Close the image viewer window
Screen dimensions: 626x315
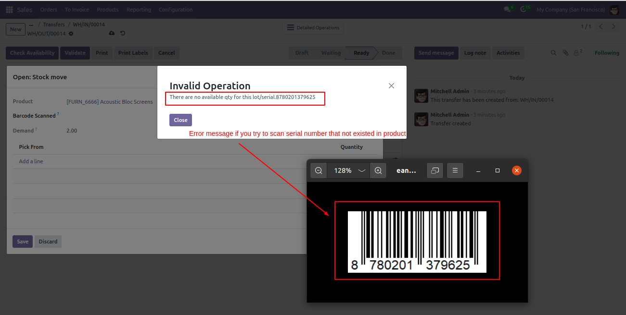pos(517,170)
